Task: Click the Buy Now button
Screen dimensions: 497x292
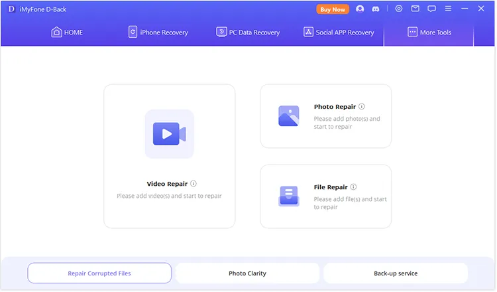Action: [x=333, y=9]
